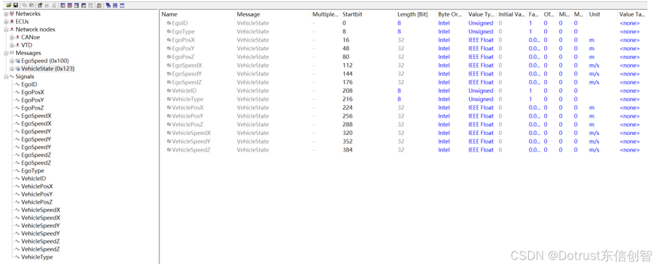Collapse the Messages branch
The image size is (654, 266).
coord(6,53)
